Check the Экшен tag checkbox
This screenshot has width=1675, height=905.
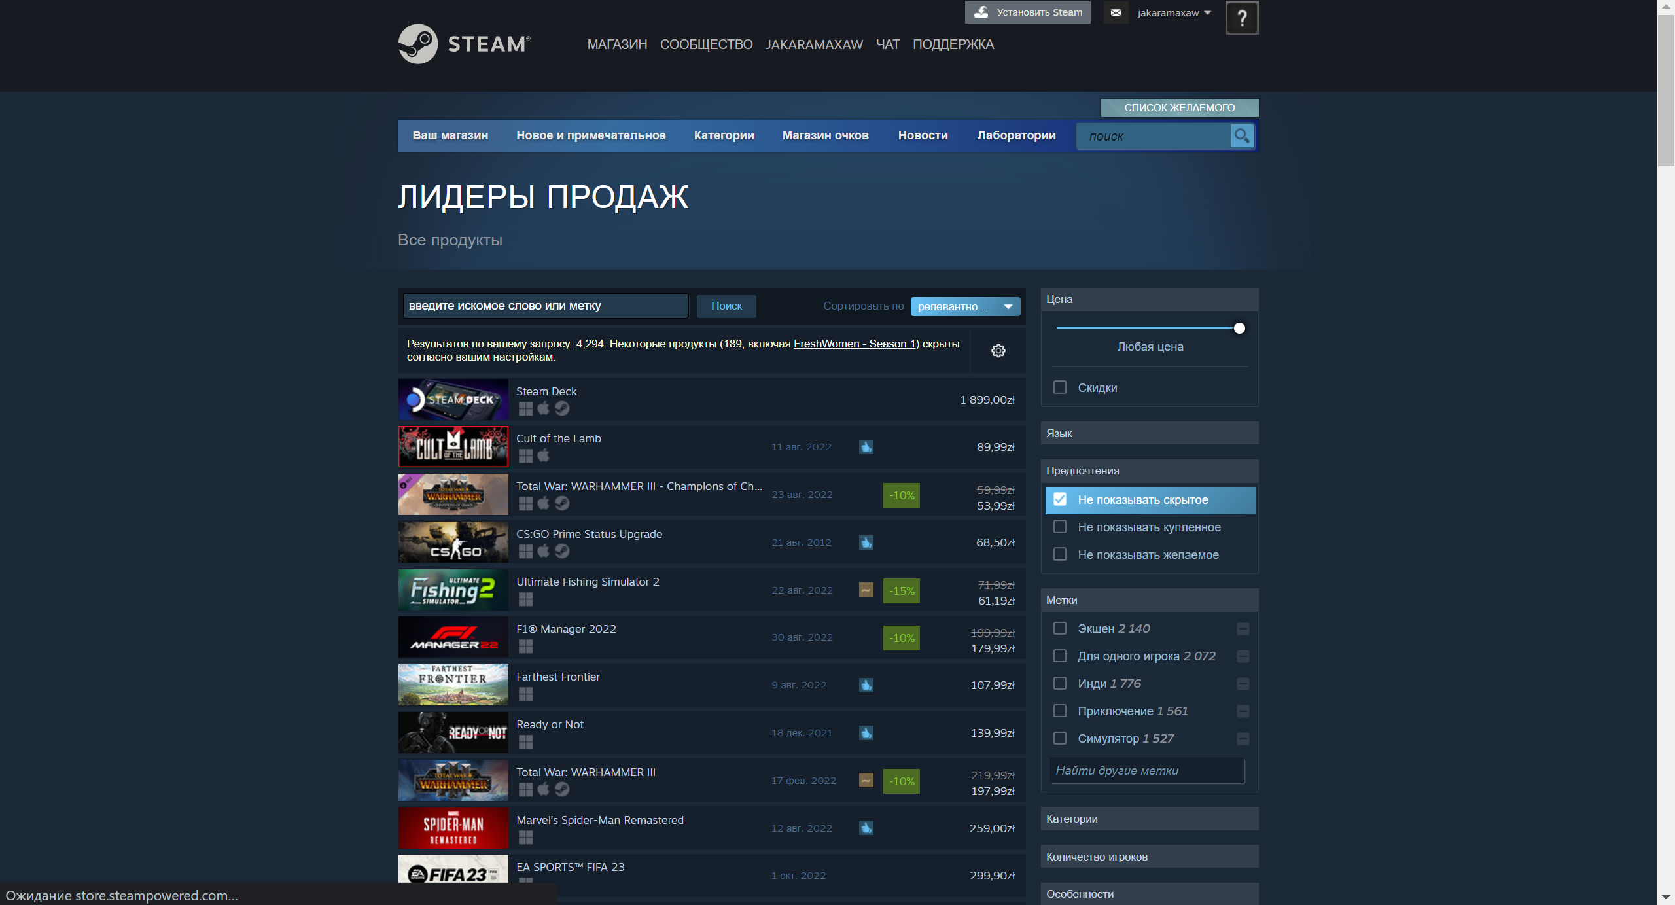click(x=1060, y=628)
